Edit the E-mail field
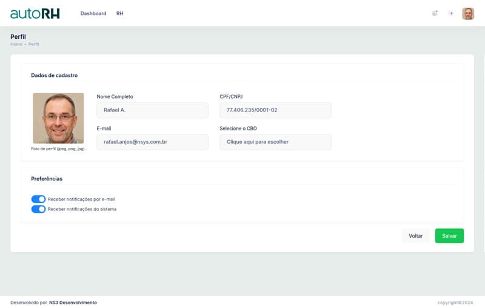485x308 pixels. [153, 142]
